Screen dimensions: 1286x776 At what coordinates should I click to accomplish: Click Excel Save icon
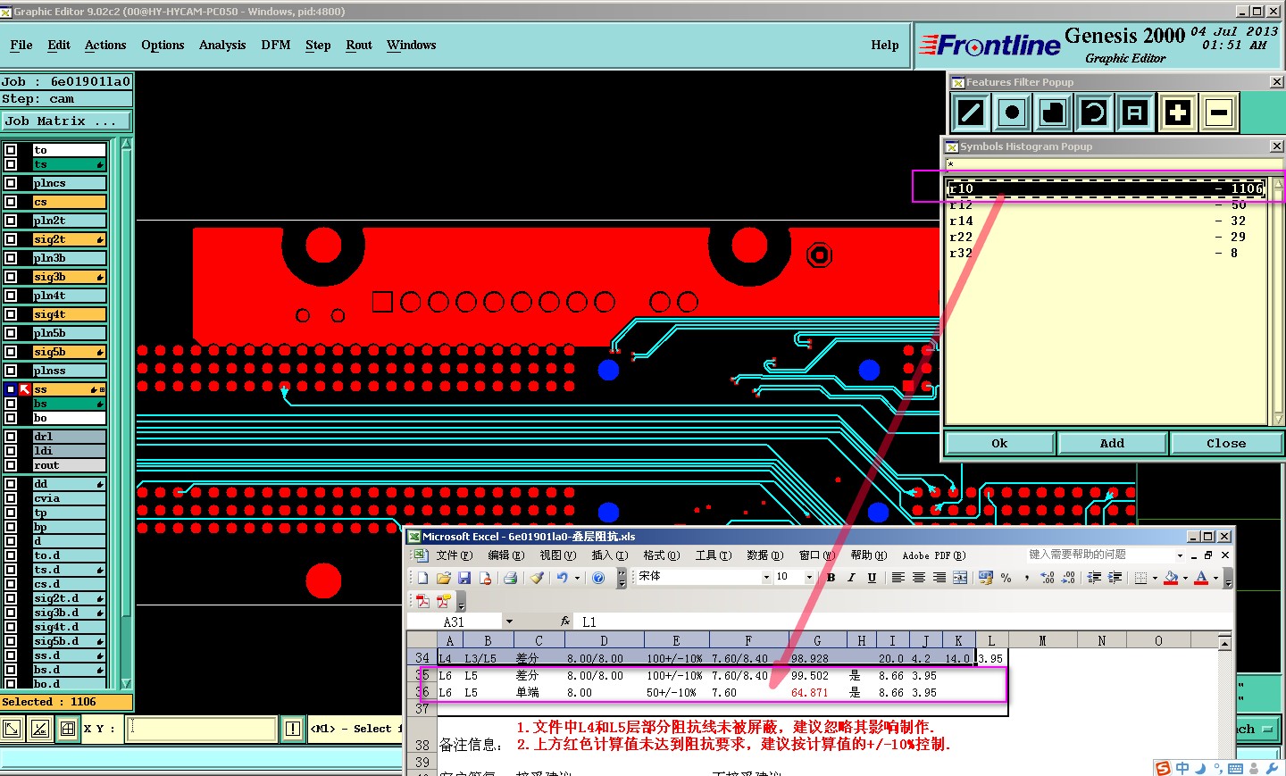click(x=463, y=578)
